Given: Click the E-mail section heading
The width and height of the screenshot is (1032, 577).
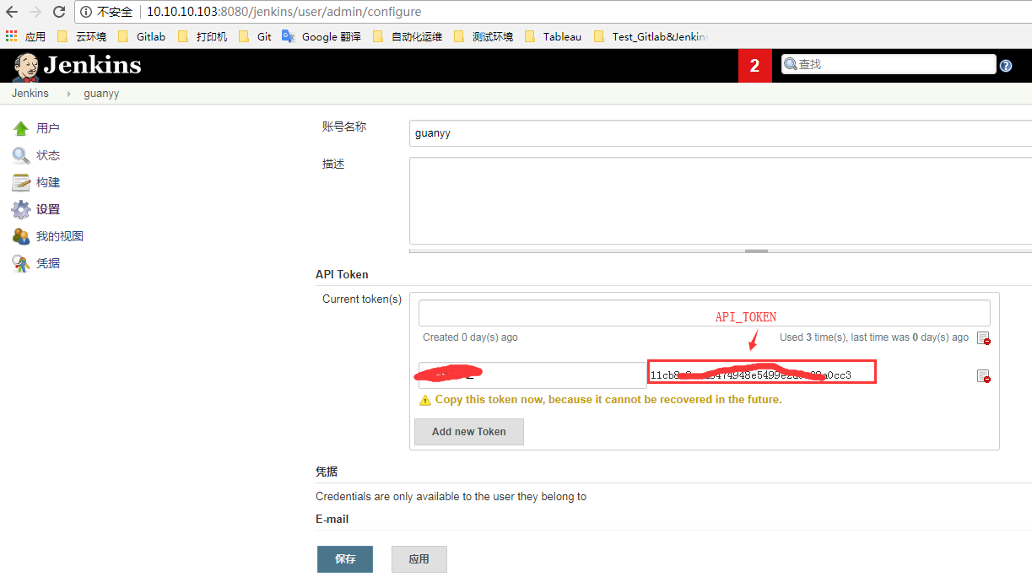Looking at the screenshot, I should point(332,519).
